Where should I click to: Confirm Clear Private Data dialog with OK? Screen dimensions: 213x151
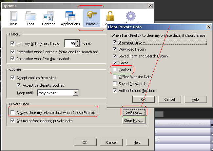(x=143, y=99)
